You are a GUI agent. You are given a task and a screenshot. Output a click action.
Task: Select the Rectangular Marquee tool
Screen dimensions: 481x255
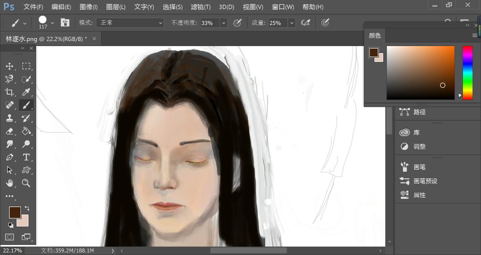[26, 66]
